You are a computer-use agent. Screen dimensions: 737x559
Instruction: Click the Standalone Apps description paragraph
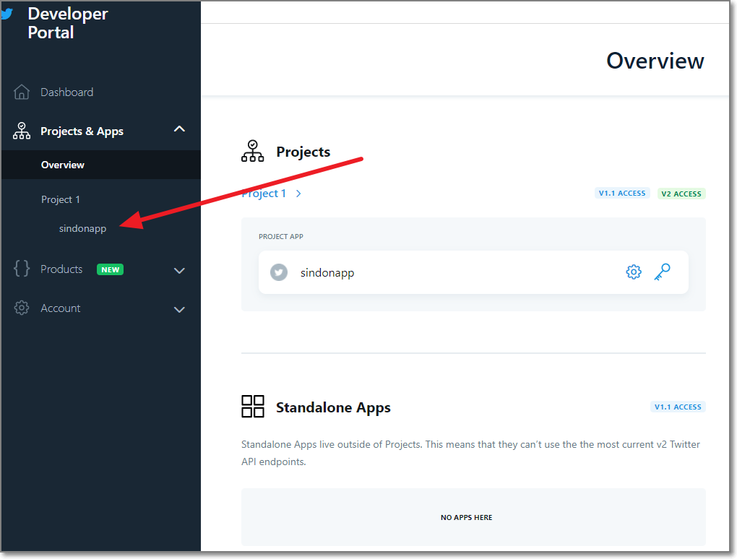pos(470,453)
